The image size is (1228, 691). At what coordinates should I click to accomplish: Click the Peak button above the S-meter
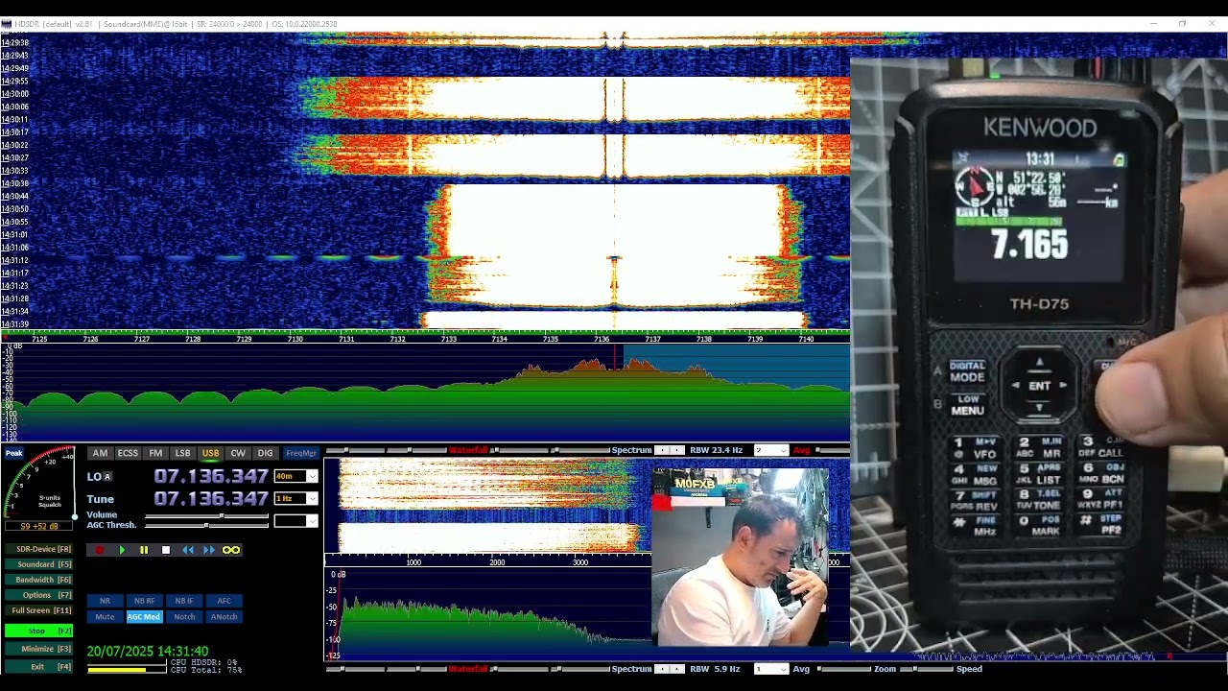(14, 453)
